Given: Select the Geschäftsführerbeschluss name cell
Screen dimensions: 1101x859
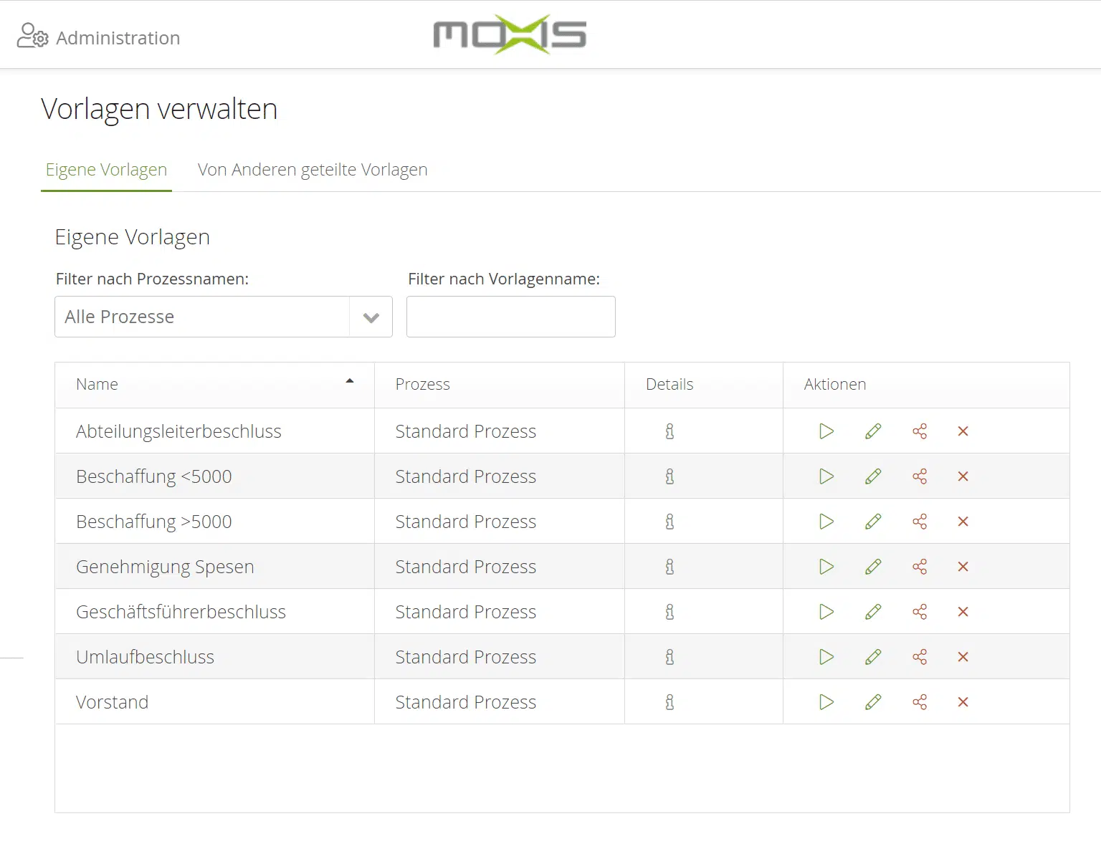Looking at the screenshot, I should [215, 612].
